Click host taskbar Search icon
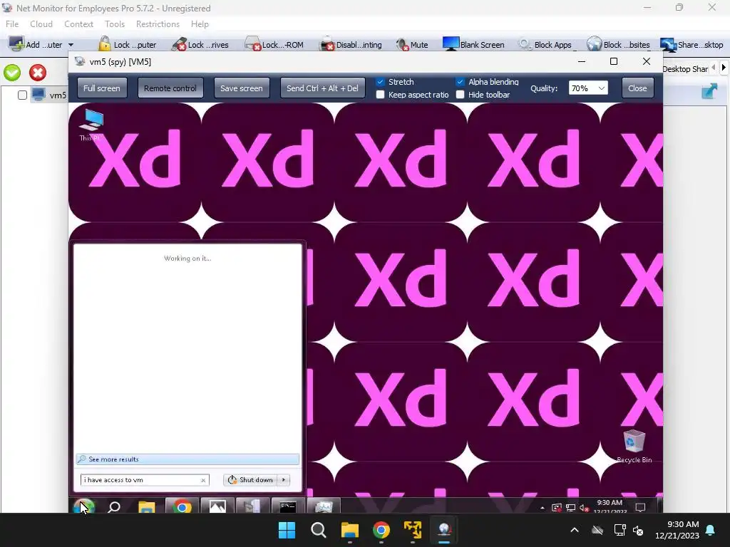The image size is (730, 547). [319, 530]
